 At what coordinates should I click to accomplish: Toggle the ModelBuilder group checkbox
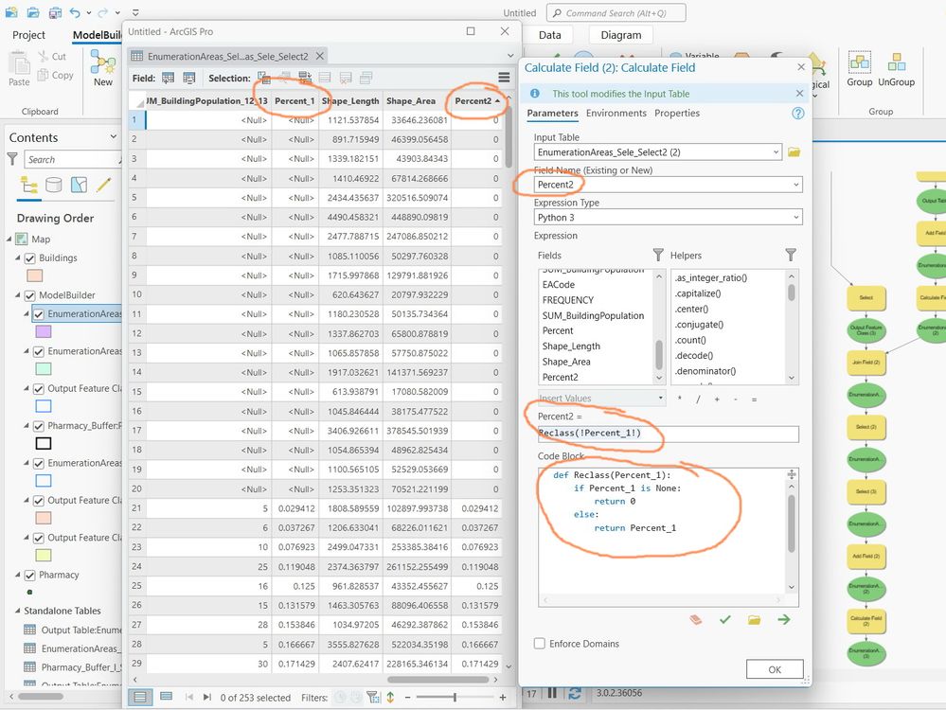pos(29,295)
